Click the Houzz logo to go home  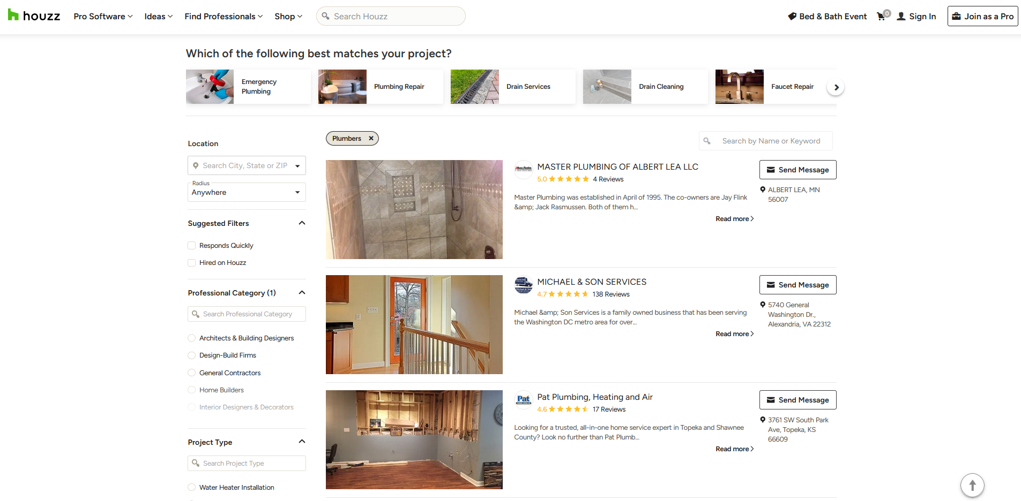coord(33,16)
